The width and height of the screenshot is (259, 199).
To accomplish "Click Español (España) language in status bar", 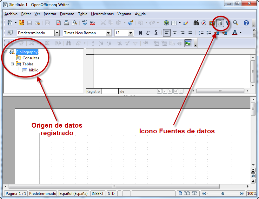I will (x=74, y=193).
